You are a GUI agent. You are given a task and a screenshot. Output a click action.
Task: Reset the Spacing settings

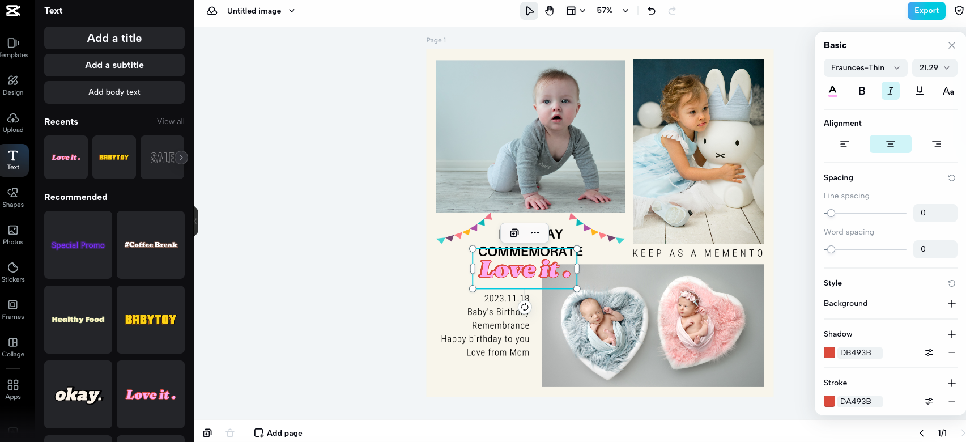click(952, 178)
